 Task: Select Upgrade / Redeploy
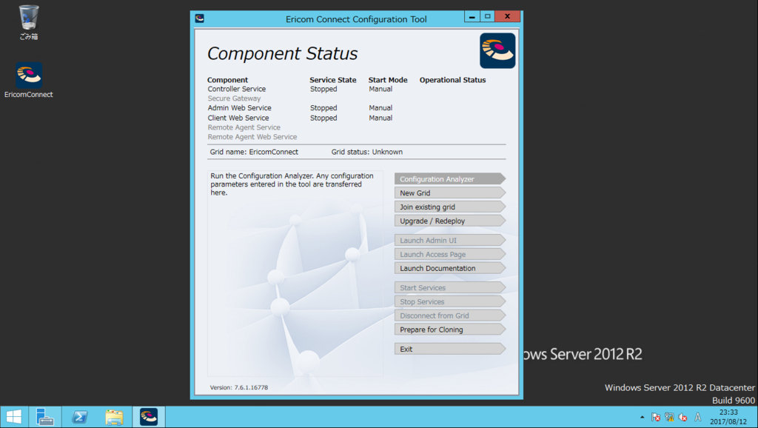[450, 221]
